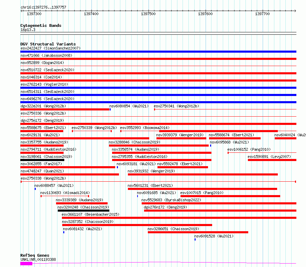Open nsv3339389 (Audano2019) variant
The height and width of the screenshot is (267, 306).
tap(80, 200)
